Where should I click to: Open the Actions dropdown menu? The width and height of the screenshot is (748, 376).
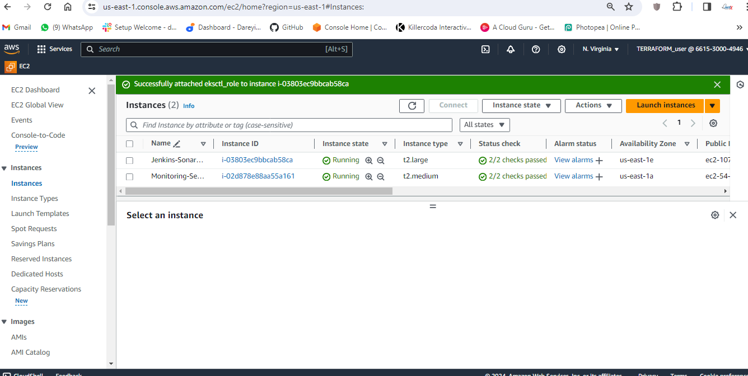click(593, 106)
